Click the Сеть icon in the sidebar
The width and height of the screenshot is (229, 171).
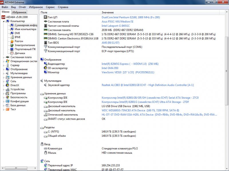8,81
